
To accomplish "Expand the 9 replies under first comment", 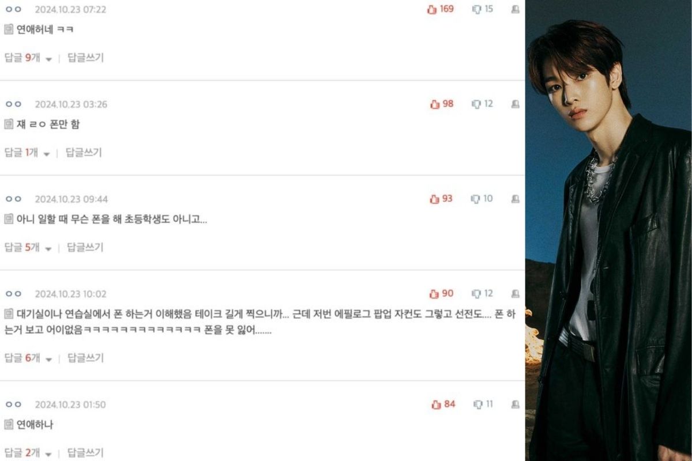I will tap(28, 58).
